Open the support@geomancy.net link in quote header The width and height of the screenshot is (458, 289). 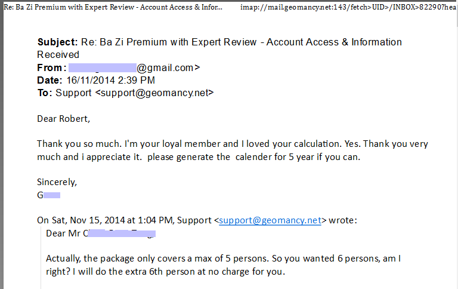[x=270, y=220]
